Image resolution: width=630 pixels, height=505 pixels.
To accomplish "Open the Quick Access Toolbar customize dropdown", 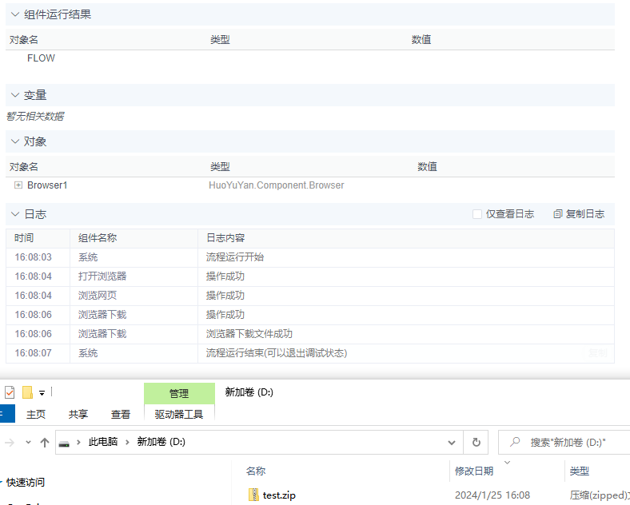I will click(42, 393).
